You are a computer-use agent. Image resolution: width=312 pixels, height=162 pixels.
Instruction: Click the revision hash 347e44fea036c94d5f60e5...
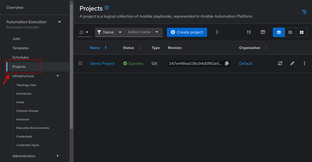pos(195,63)
